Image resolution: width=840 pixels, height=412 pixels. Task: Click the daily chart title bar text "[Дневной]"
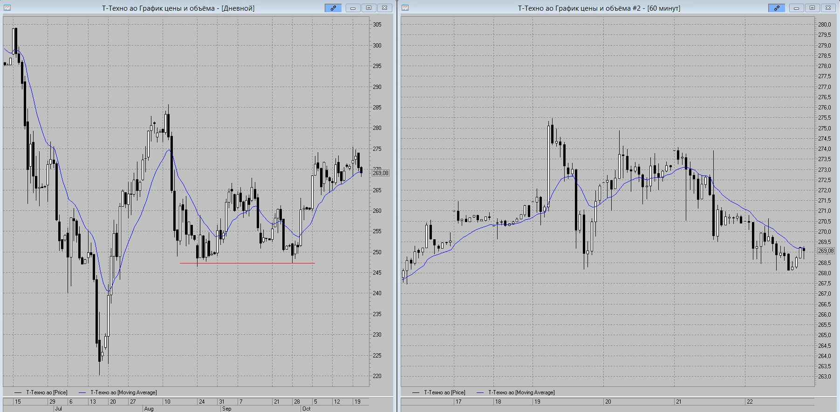coord(238,8)
